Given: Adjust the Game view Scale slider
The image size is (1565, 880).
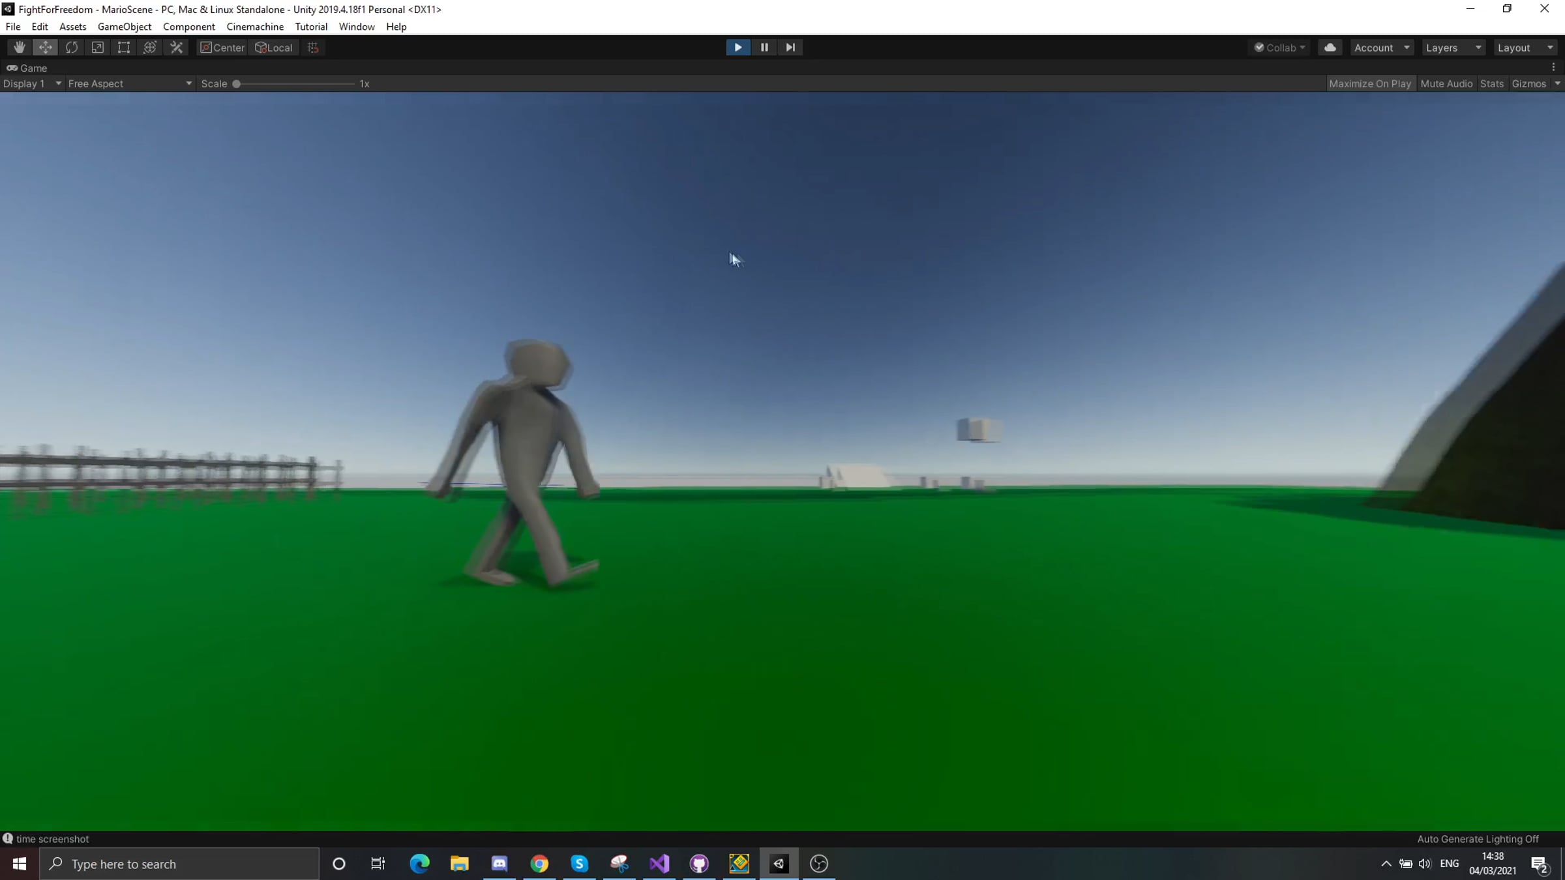Looking at the screenshot, I should tap(237, 83).
